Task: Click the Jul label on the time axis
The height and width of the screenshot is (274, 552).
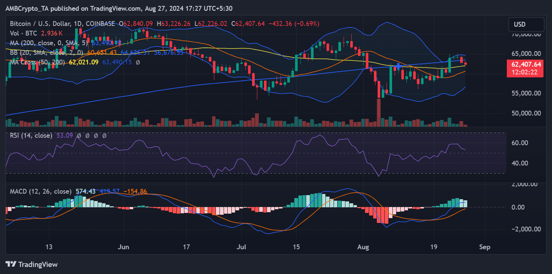Action: [241, 247]
